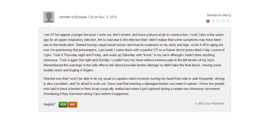Mark the review helpful with YES
The height and width of the screenshot is (121, 277).
pos(63,105)
